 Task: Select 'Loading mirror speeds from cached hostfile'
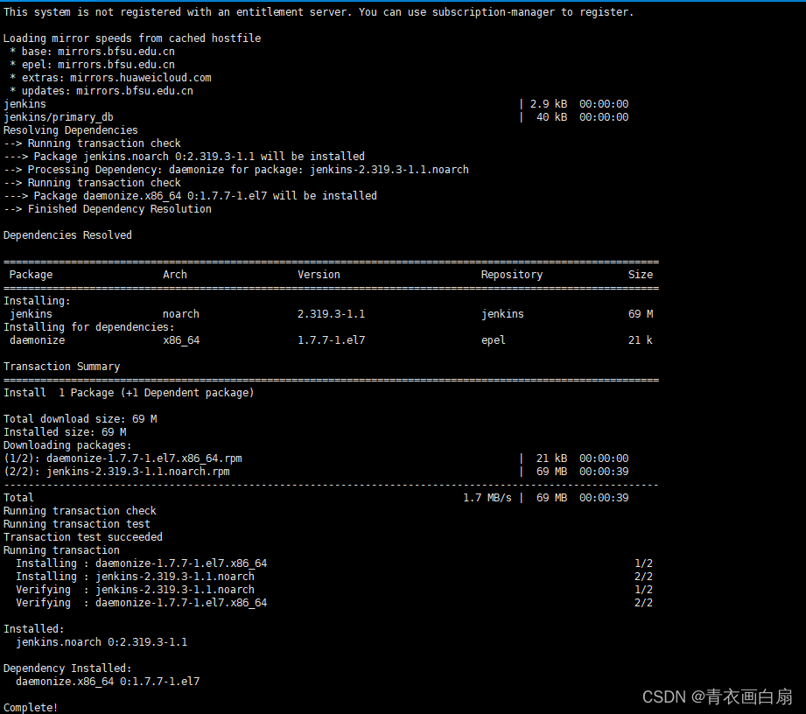click(x=132, y=38)
